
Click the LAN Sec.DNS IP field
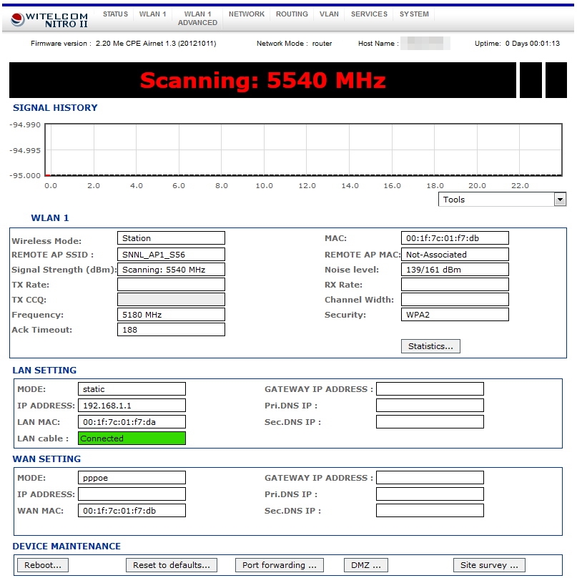coord(430,422)
